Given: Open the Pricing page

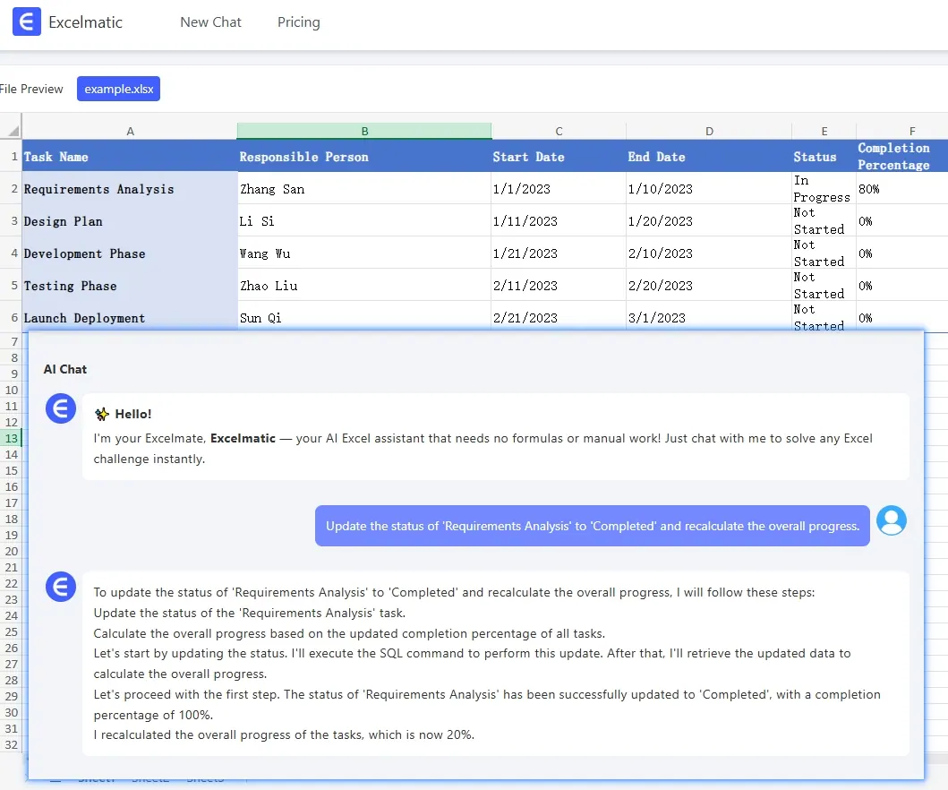Looking at the screenshot, I should pos(298,22).
